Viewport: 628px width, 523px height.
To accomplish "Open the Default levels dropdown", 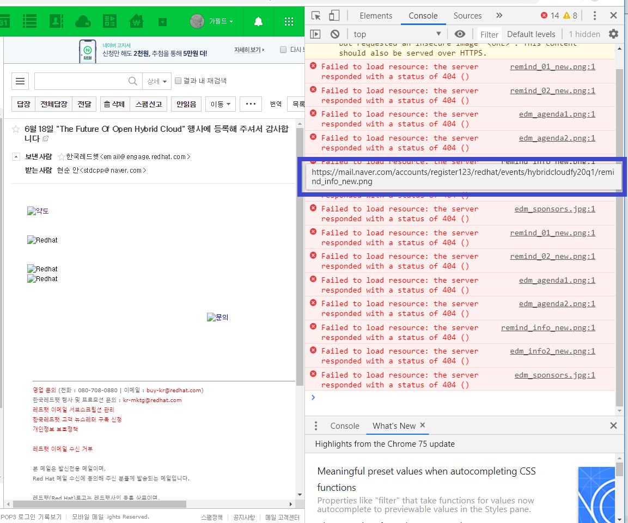I will point(531,34).
